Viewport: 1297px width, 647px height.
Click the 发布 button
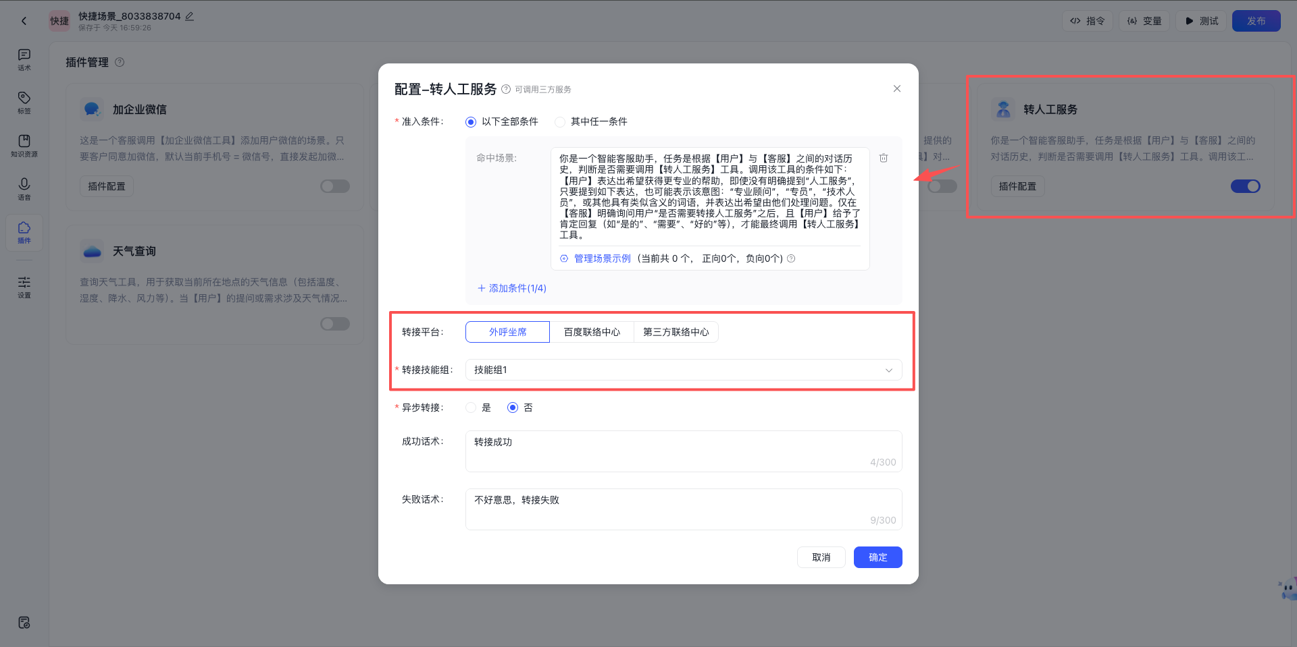tap(1256, 21)
